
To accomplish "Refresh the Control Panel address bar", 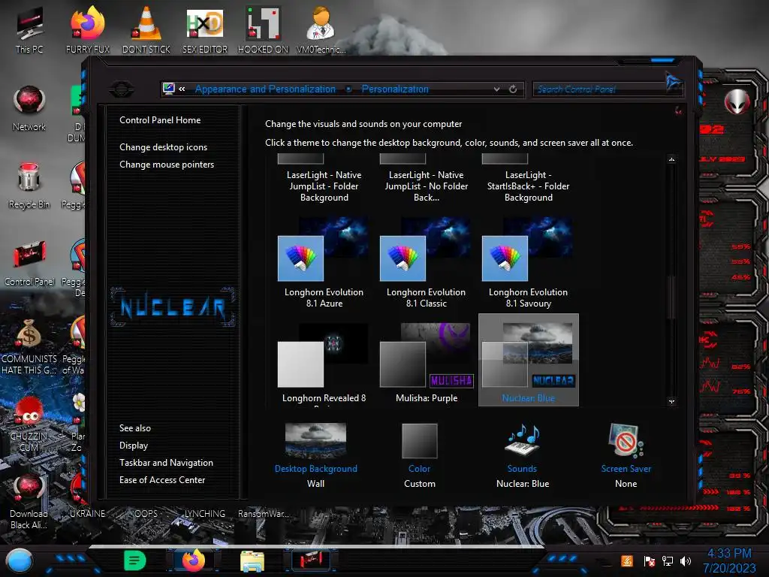I will pos(513,89).
